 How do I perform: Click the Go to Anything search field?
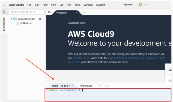pyautogui.click(x=26, y=12)
